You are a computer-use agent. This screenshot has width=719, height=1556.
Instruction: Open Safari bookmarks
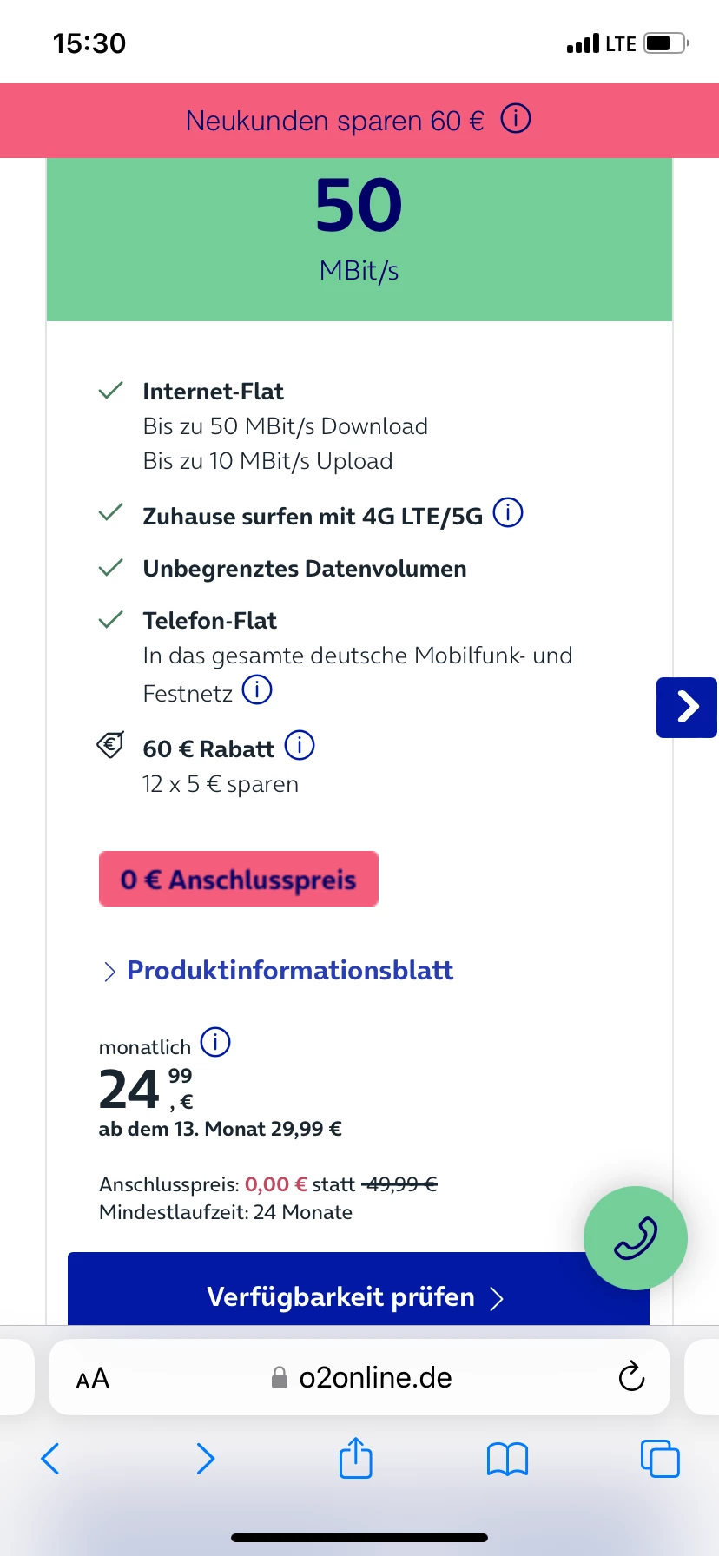pos(507,1459)
